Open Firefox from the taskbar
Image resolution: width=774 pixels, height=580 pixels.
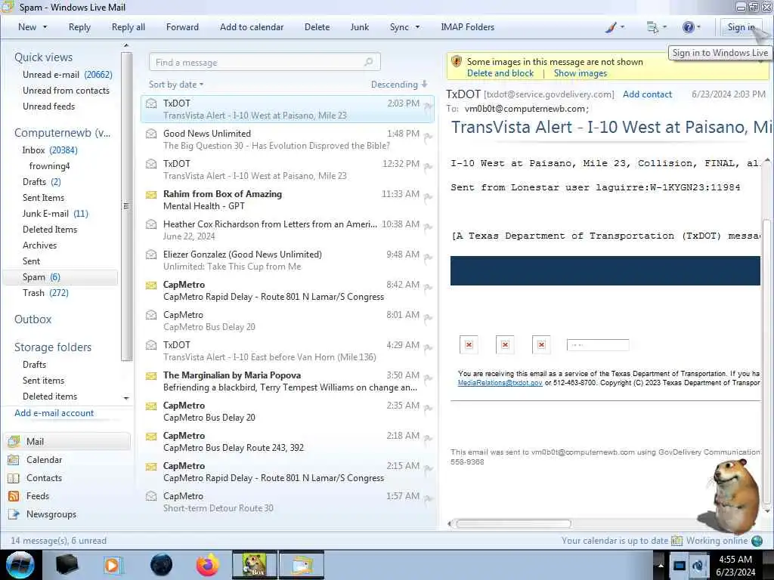coord(208,565)
